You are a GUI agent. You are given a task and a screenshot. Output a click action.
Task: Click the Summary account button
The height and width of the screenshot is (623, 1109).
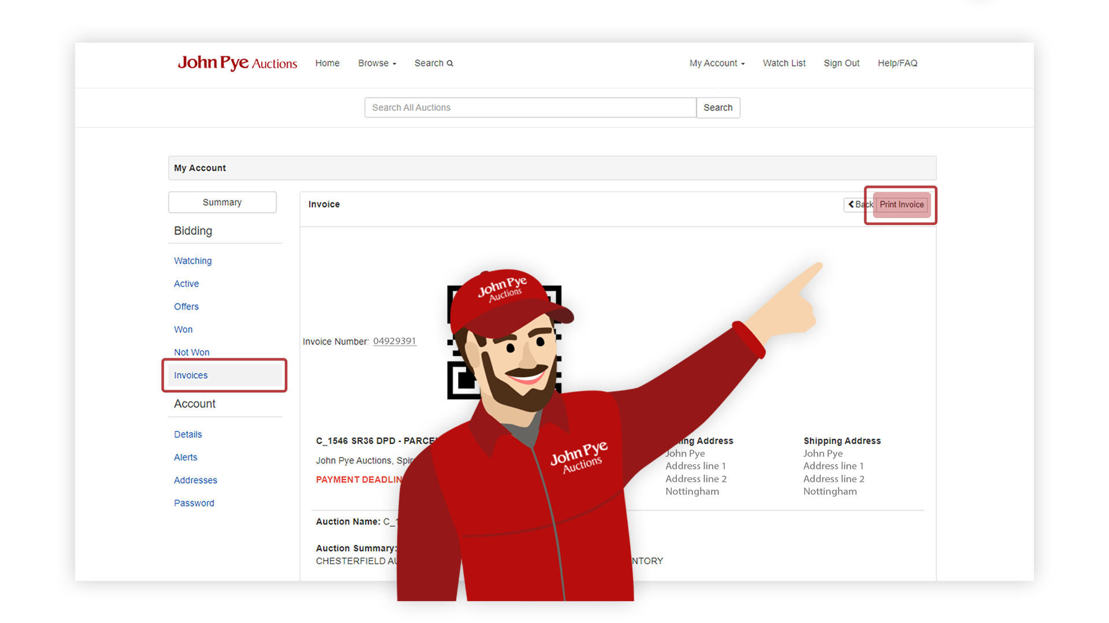222,201
